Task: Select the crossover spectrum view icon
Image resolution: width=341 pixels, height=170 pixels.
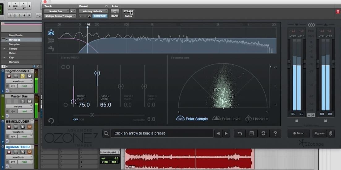Action: (x=51, y=32)
